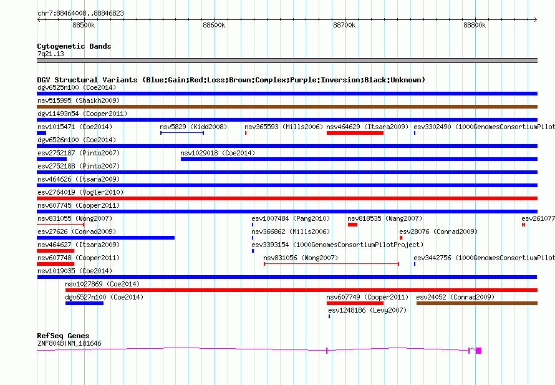Click the 88700k ruler tick label
Image resolution: width=555 pixels, height=385 pixels.
tap(344, 25)
